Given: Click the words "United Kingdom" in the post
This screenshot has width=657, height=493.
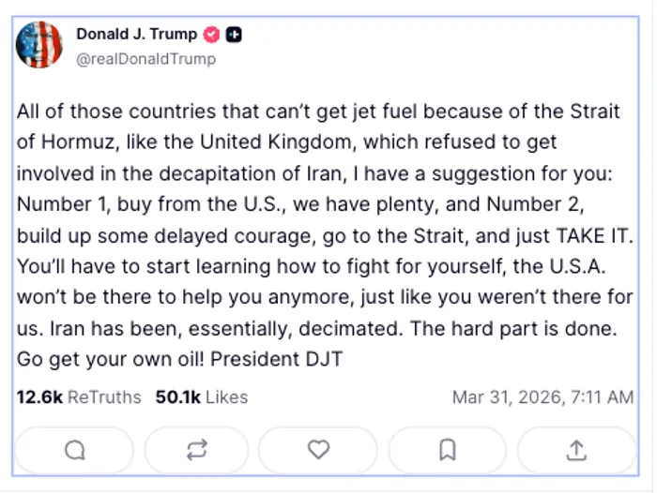Looking at the screenshot, I should click(x=222, y=142).
